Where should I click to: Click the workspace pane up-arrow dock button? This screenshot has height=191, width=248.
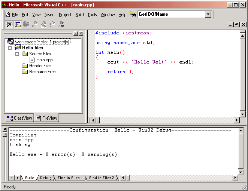(x=76, y=34)
